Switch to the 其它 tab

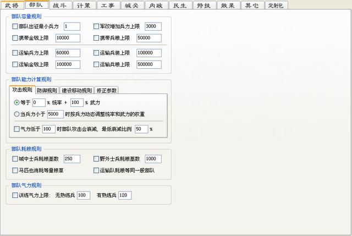pos(252,5)
